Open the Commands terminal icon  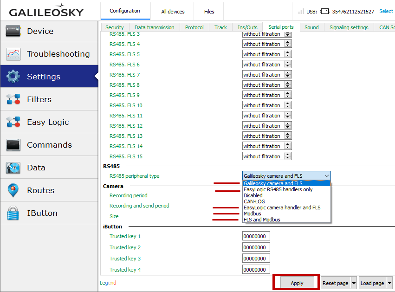13,145
